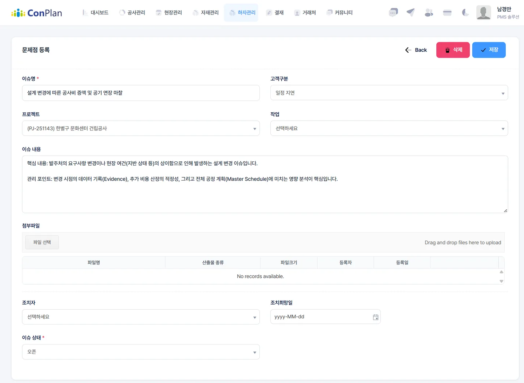Screen dimensions: 524x383
Task: Click the card icon in header
Action: click(x=447, y=13)
